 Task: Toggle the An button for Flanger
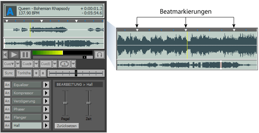pos(7,117)
